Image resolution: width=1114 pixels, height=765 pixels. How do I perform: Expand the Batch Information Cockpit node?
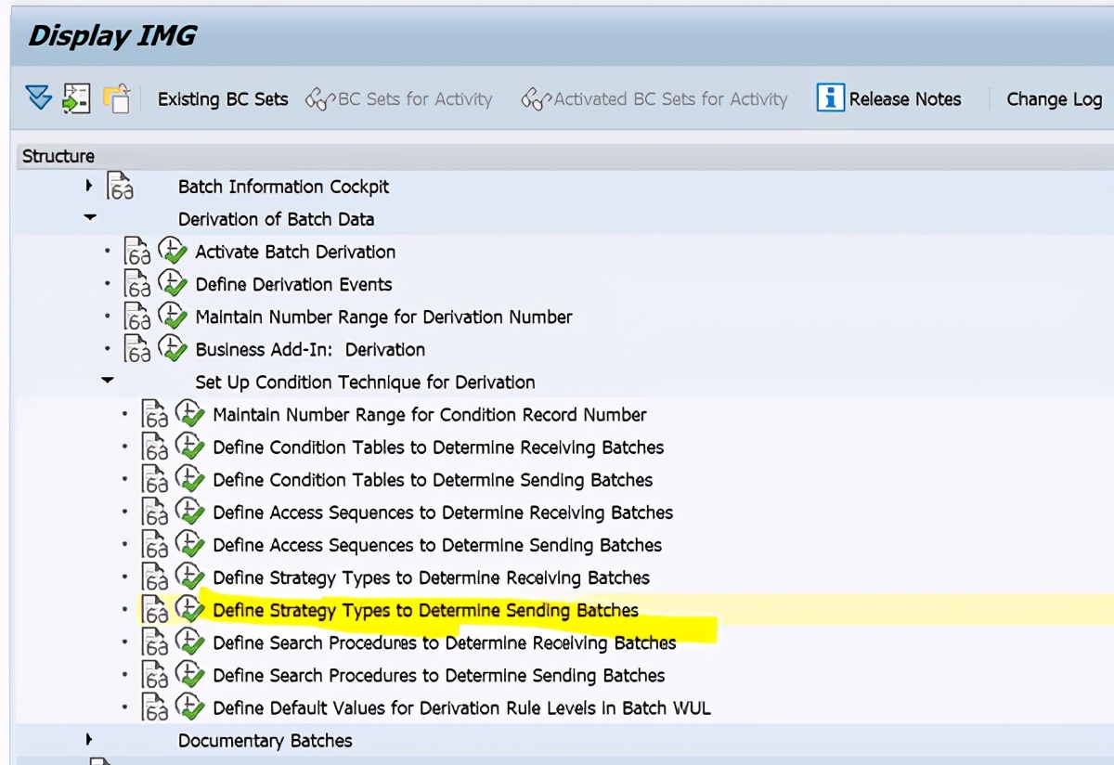click(x=88, y=185)
